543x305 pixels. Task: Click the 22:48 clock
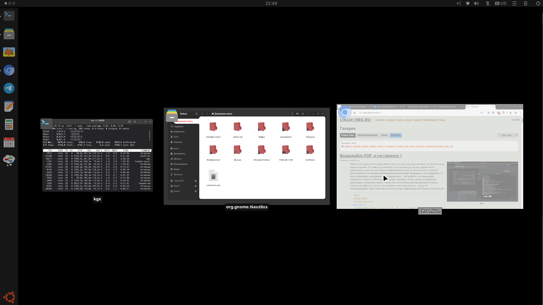click(271, 3)
